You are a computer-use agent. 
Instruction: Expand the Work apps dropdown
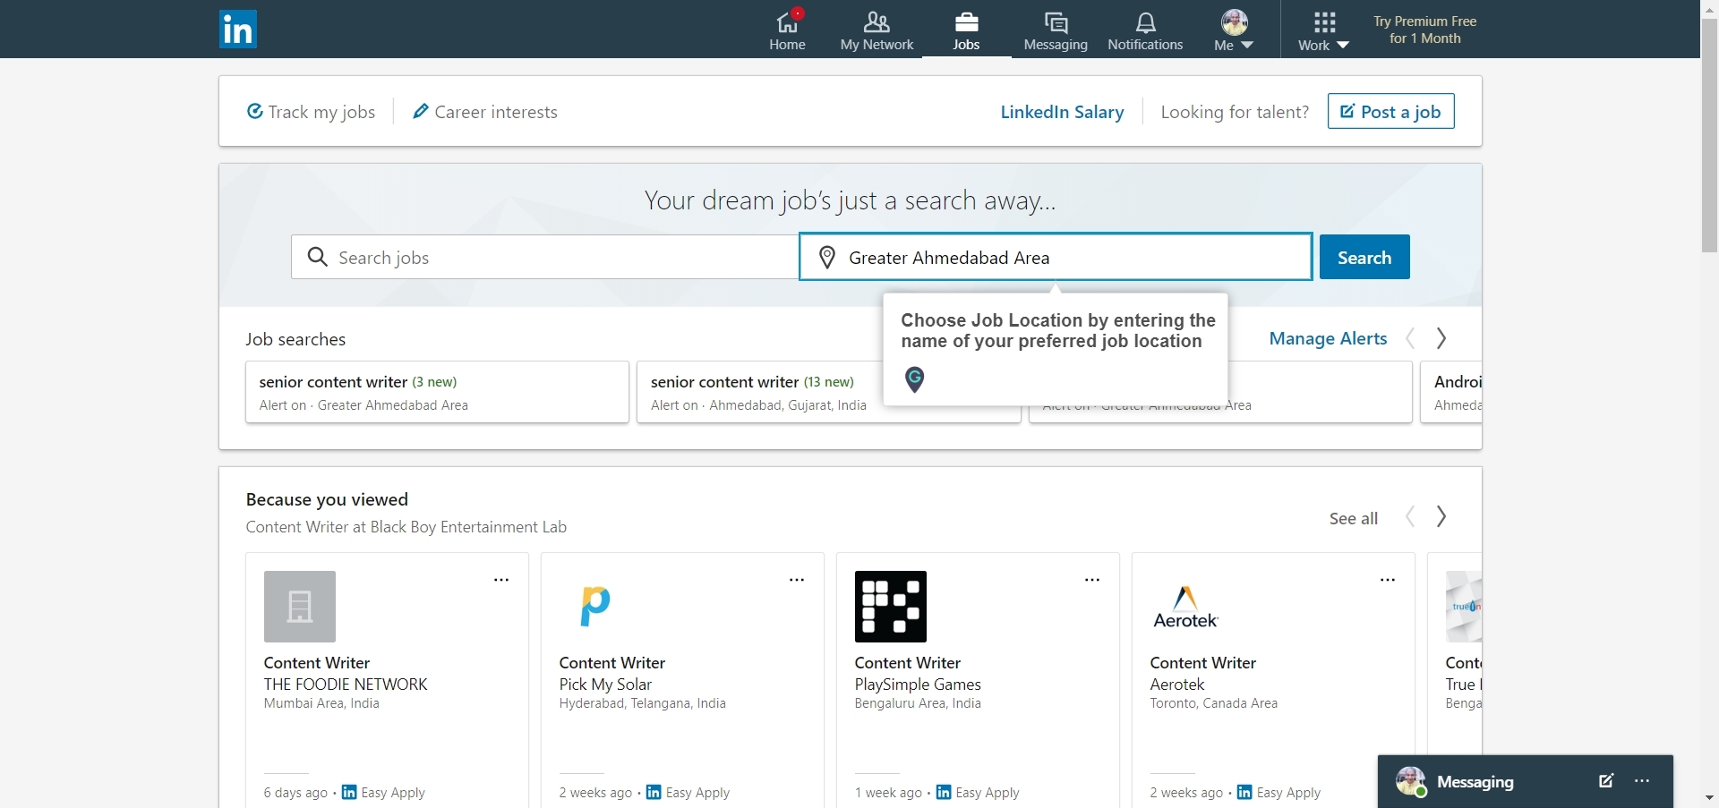point(1324,30)
